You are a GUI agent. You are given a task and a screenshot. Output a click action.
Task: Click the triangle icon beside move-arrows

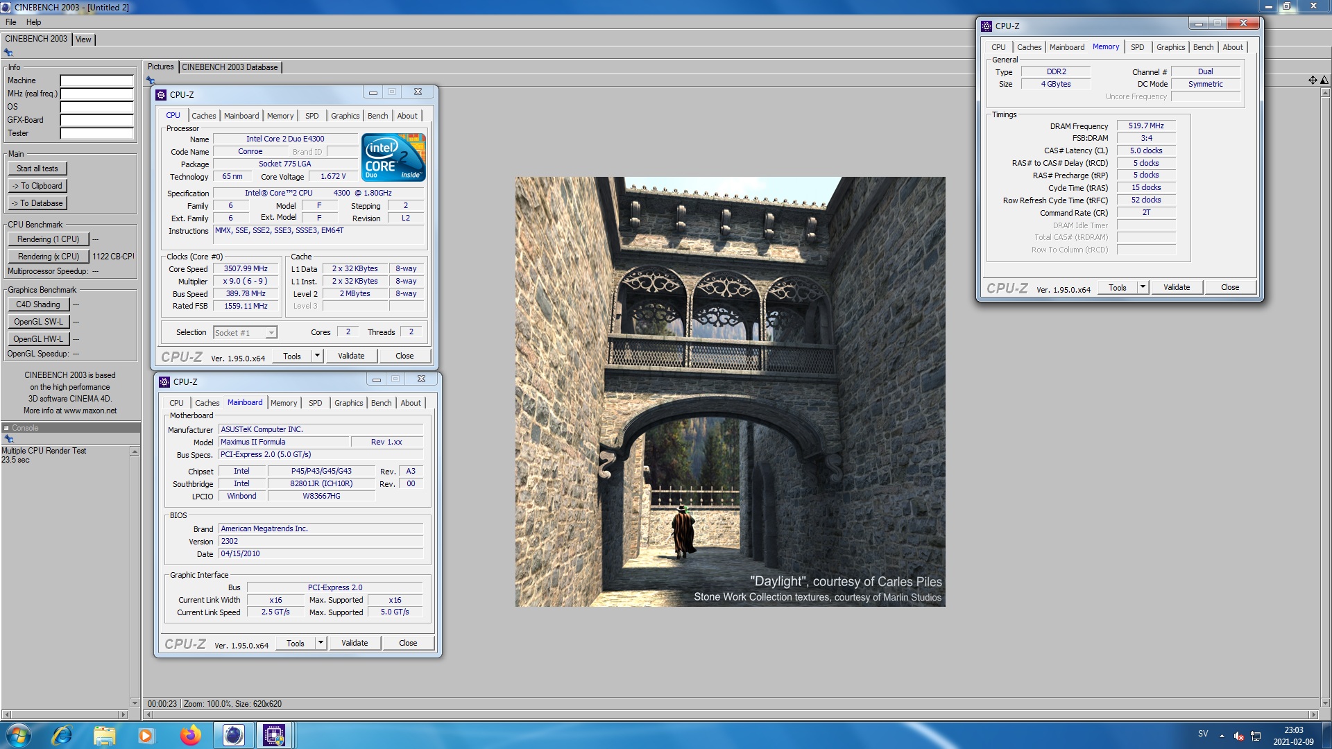pyautogui.click(x=1324, y=80)
